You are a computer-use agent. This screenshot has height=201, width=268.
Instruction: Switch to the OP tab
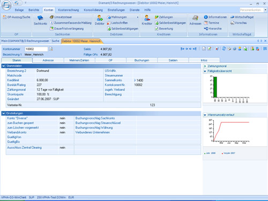click(110, 60)
